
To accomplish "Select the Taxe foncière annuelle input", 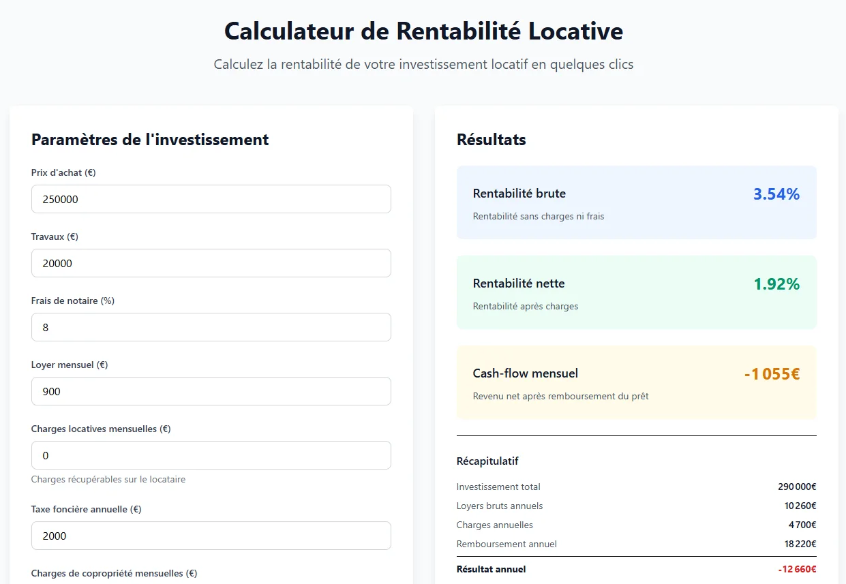I will click(x=211, y=536).
